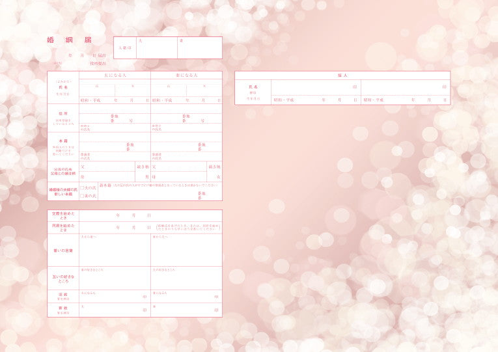Click the 交際を始めたとき date field
Viewport: 498px width, 352px height.
point(150,215)
